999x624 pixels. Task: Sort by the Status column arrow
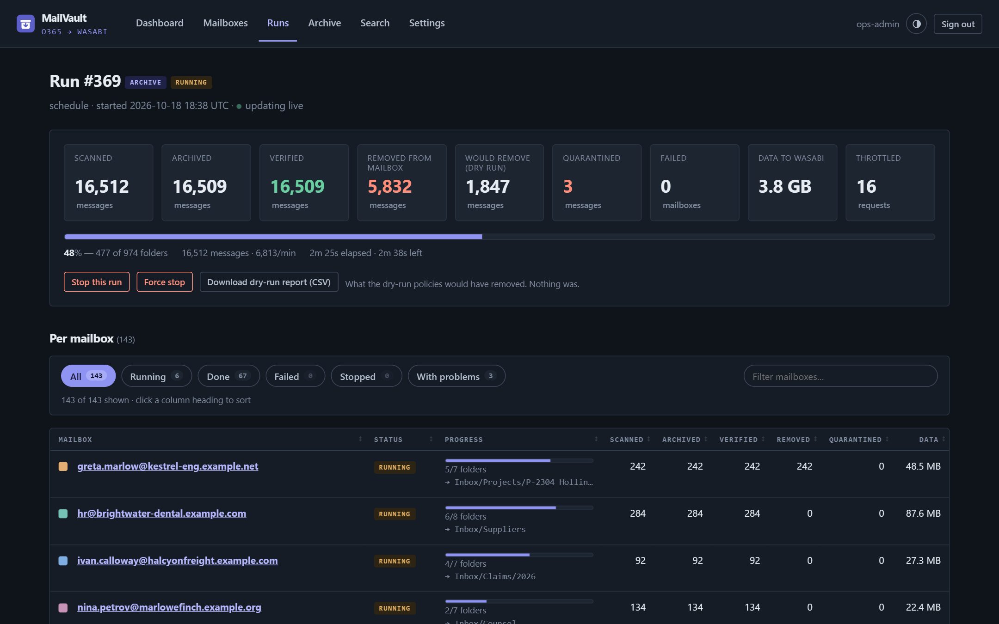[x=431, y=439]
